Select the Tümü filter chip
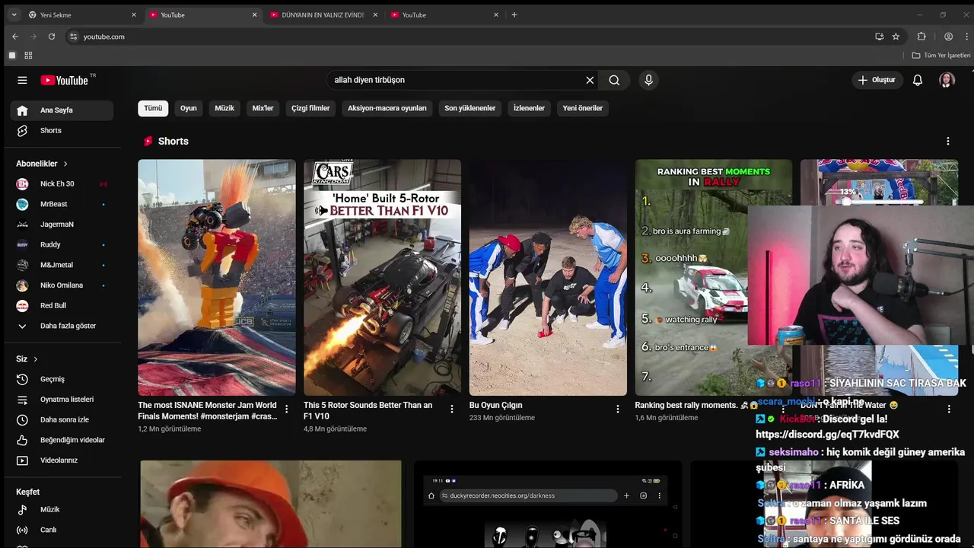 [153, 108]
